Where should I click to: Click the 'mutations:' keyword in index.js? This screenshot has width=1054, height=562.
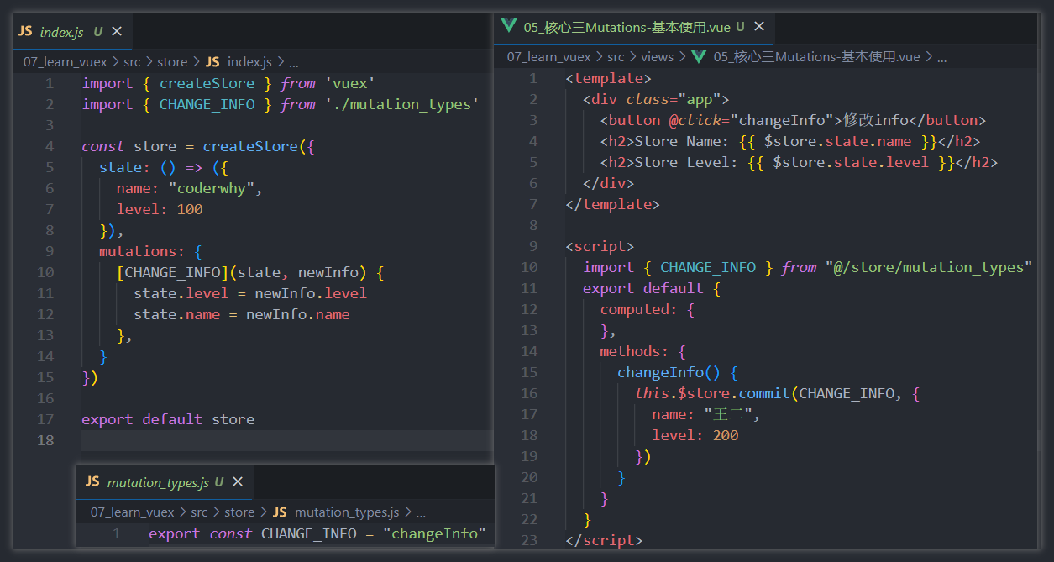142,251
